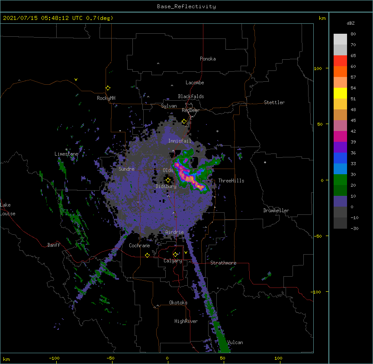Click the dBZ legend heading

pos(350,23)
